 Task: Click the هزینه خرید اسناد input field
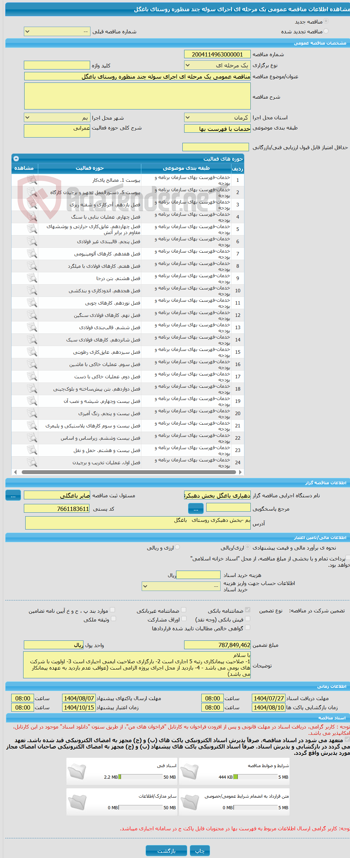point(198,575)
